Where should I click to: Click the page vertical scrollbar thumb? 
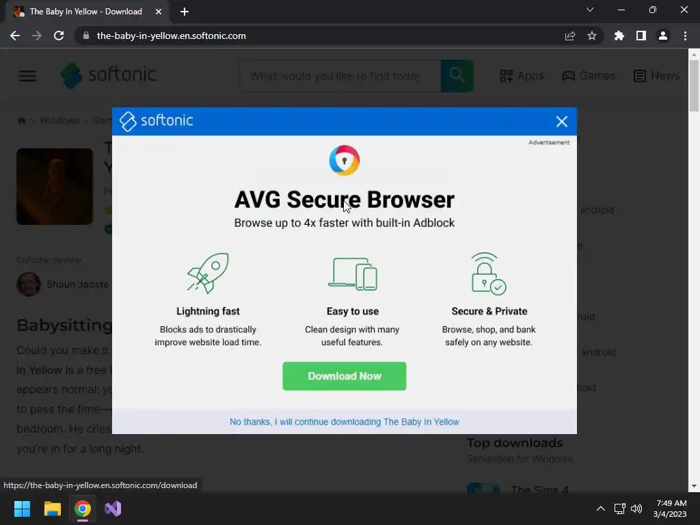click(x=694, y=85)
